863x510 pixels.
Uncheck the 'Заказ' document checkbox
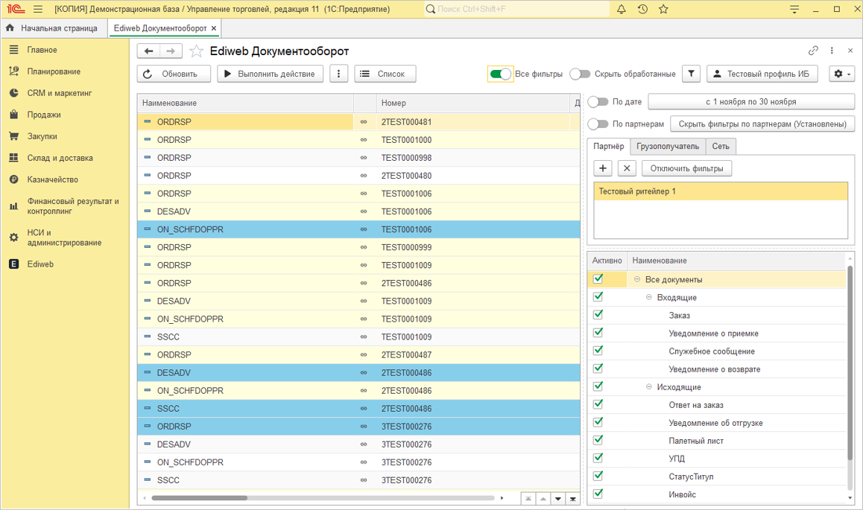[598, 315]
